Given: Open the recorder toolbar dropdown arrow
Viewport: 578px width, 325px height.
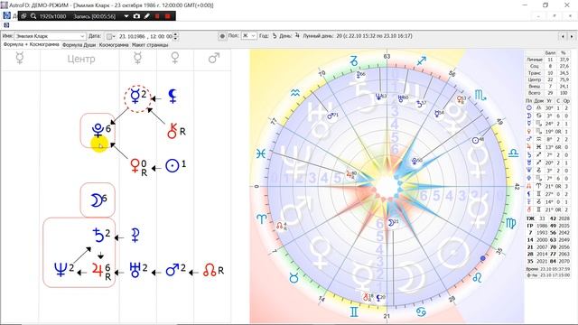Looking at the screenshot, I should point(126,16).
